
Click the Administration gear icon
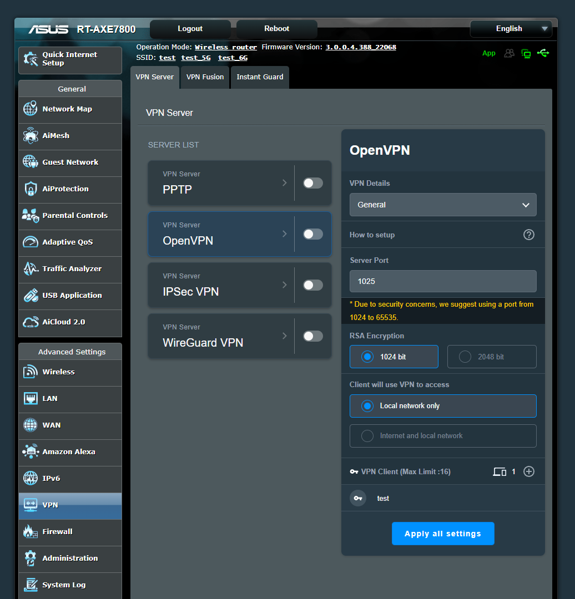30,558
